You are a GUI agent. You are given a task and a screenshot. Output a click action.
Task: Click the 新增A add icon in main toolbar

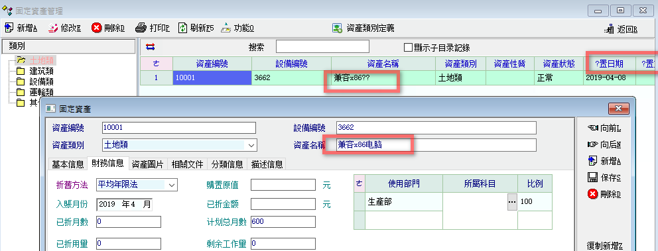tap(9, 28)
